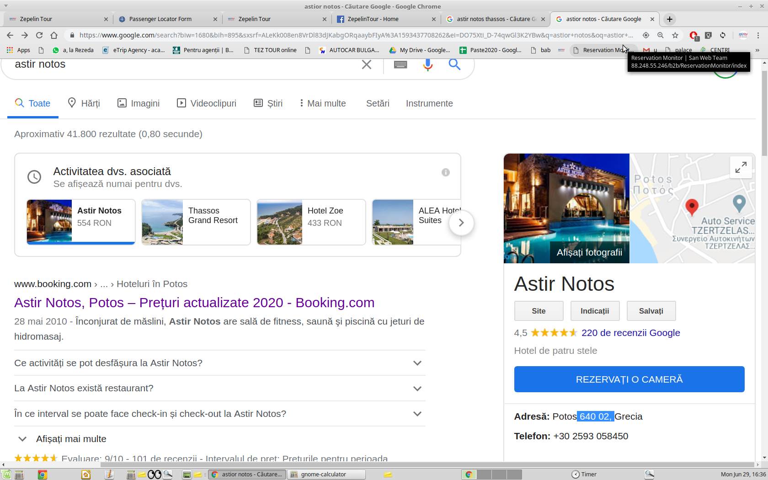Expand 'Ce activități se pot desfășura' question
Image resolution: width=768 pixels, height=480 pixels.
tap(220, 363)
